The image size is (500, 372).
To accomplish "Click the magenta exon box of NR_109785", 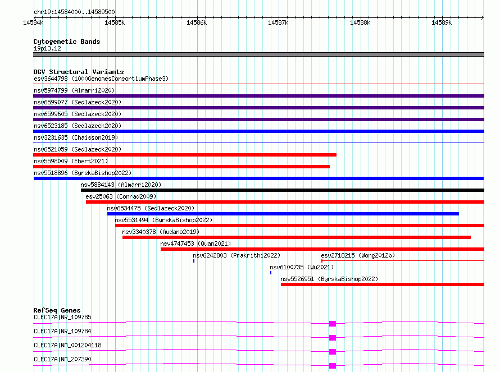I will 333,324.
